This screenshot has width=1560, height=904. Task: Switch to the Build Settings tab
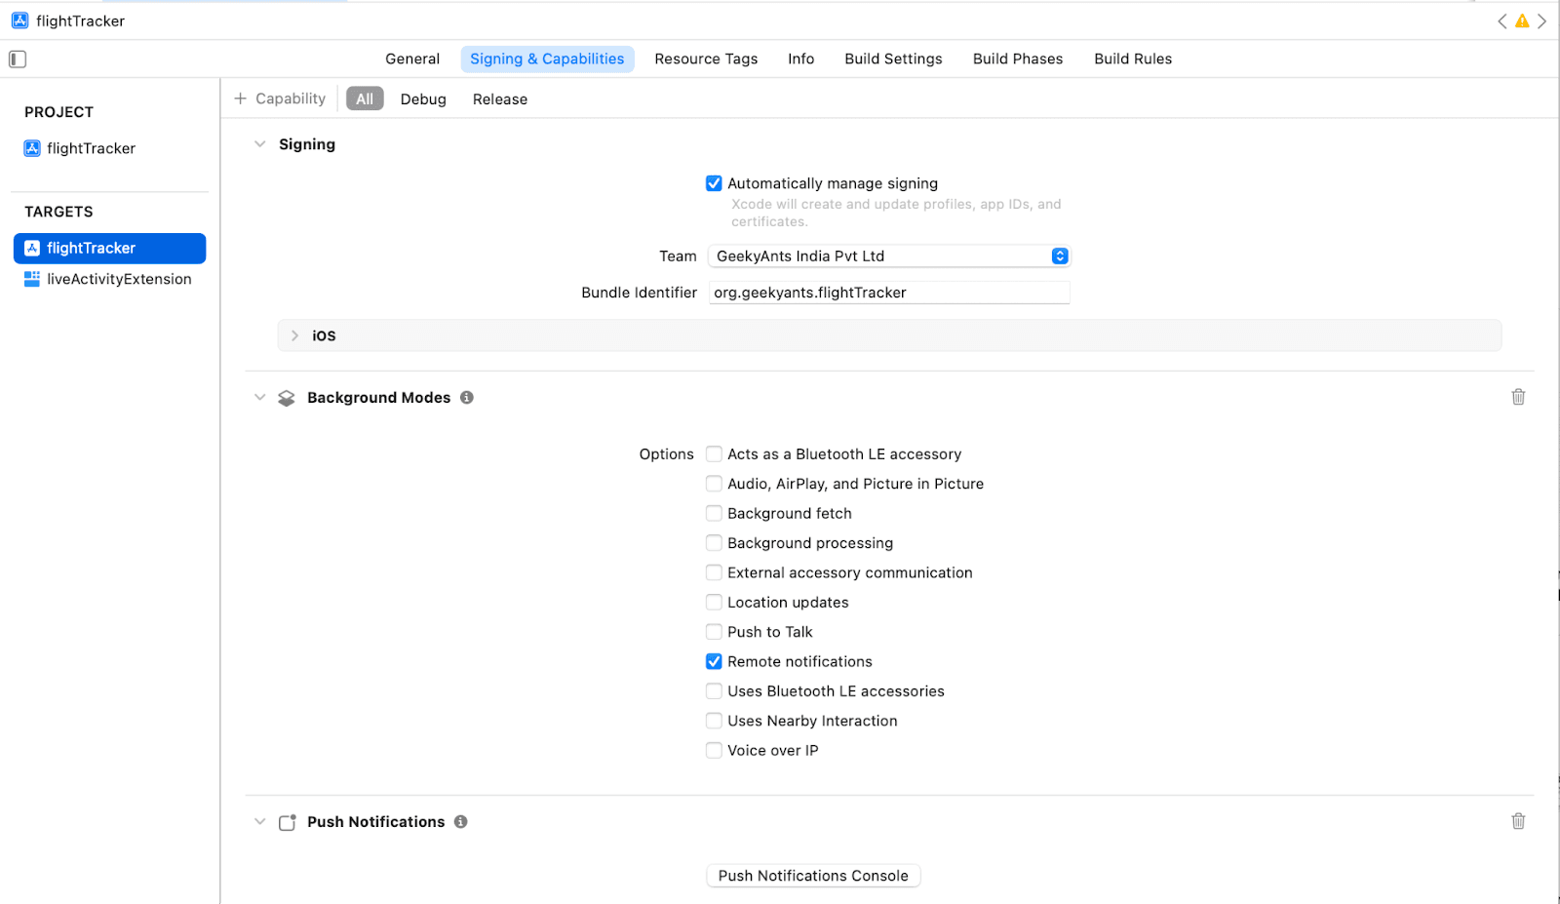[892, 59]
